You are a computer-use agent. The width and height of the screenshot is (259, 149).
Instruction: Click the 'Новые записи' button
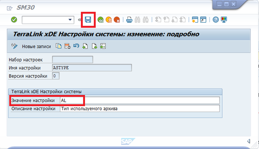click(x=36, y=46)
